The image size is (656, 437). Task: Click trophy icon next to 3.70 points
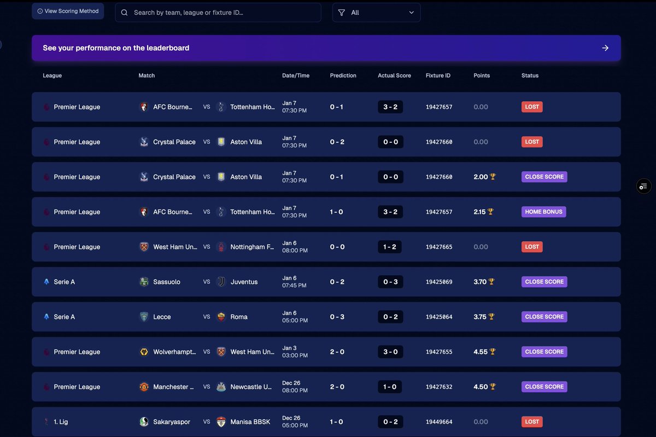[491, 282]
